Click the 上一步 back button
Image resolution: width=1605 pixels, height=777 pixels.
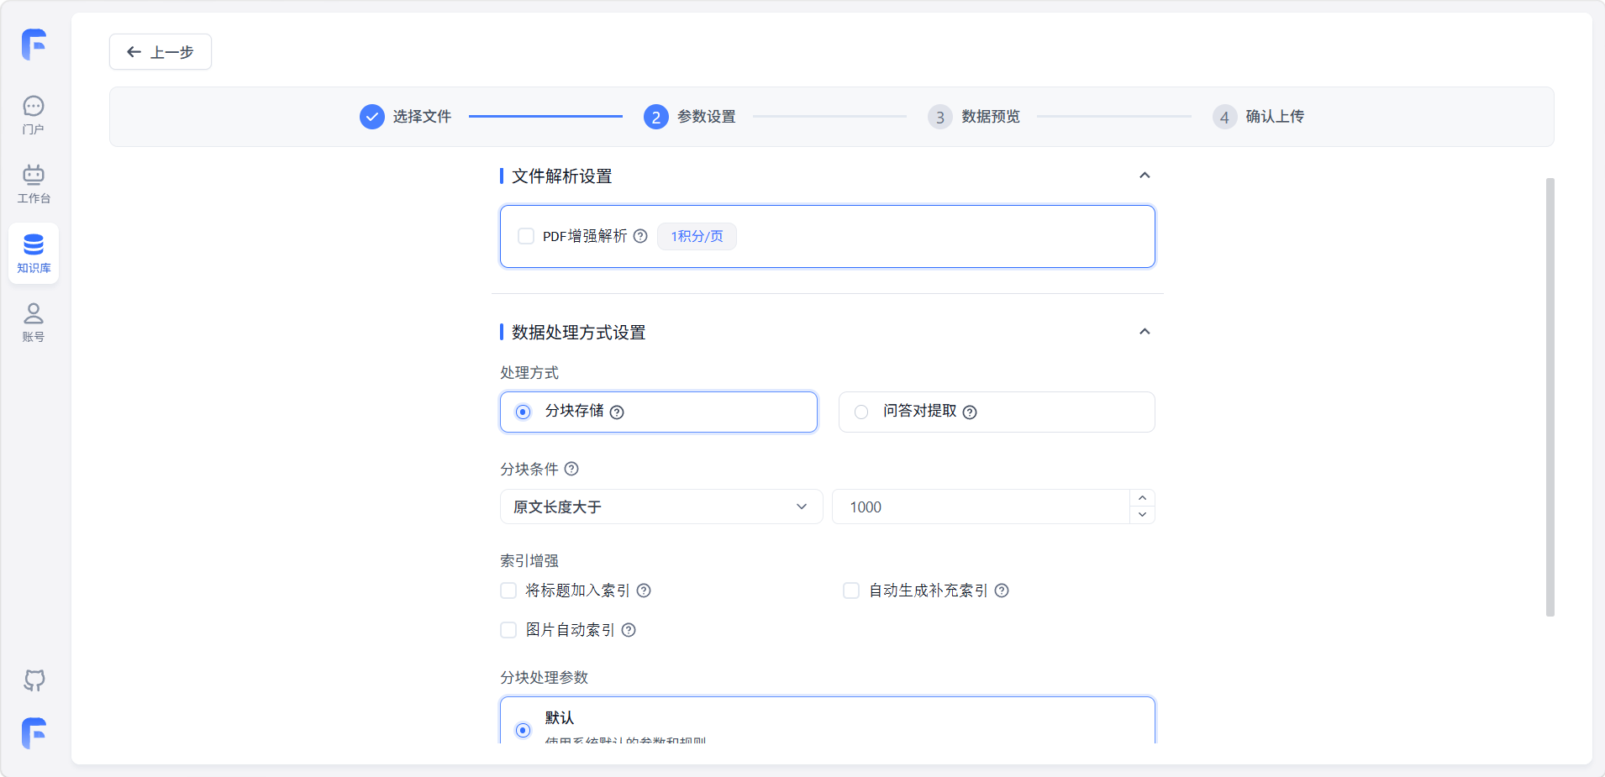(160, 52)
